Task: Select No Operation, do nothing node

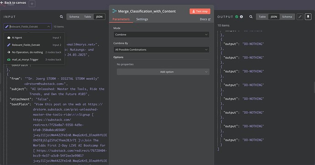Action: (34, 52)
